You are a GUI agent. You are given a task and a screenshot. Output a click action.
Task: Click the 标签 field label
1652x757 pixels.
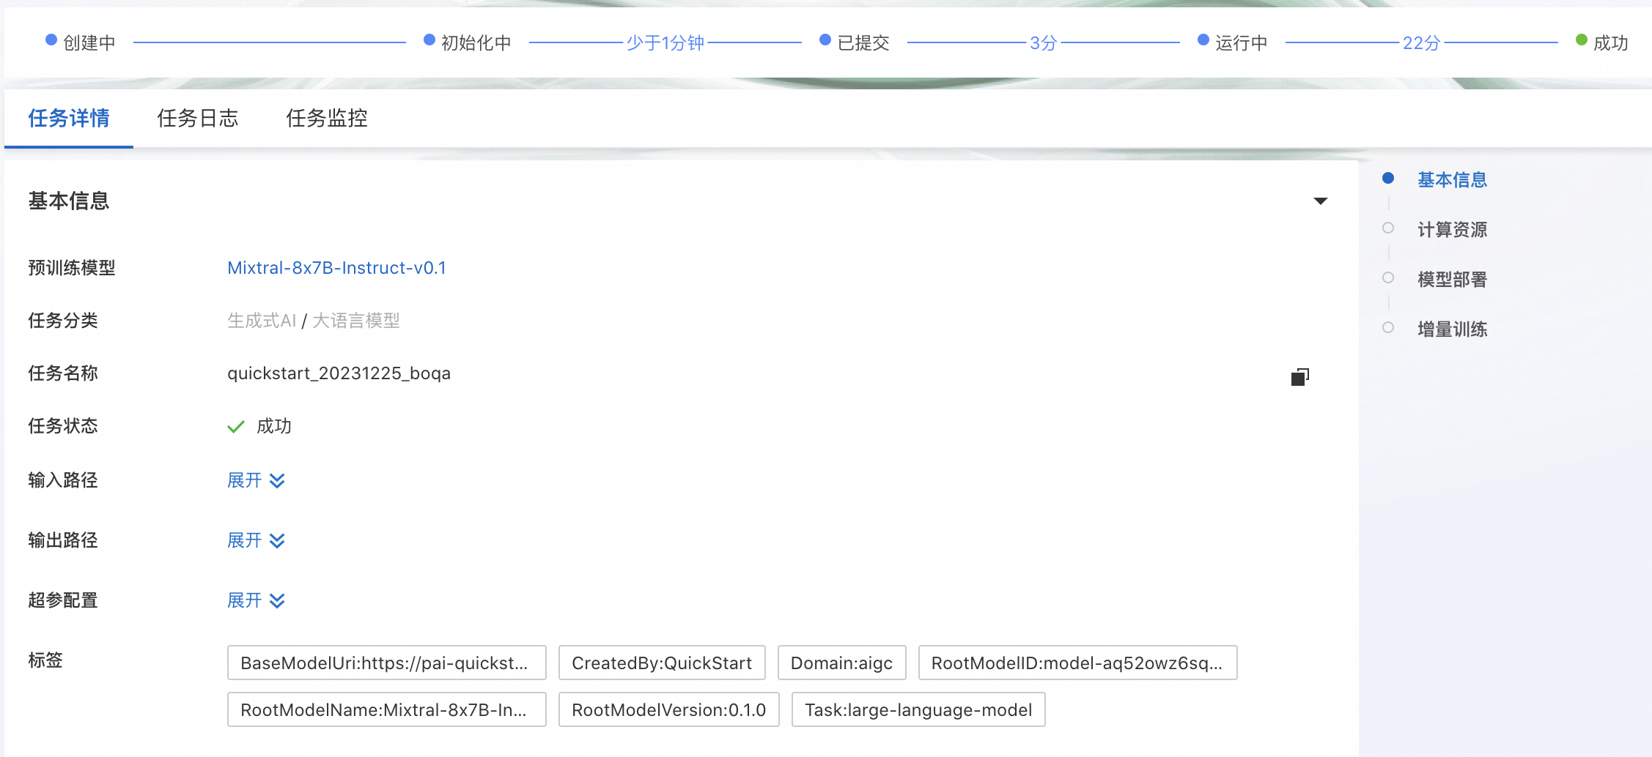(x=45, y=660)
